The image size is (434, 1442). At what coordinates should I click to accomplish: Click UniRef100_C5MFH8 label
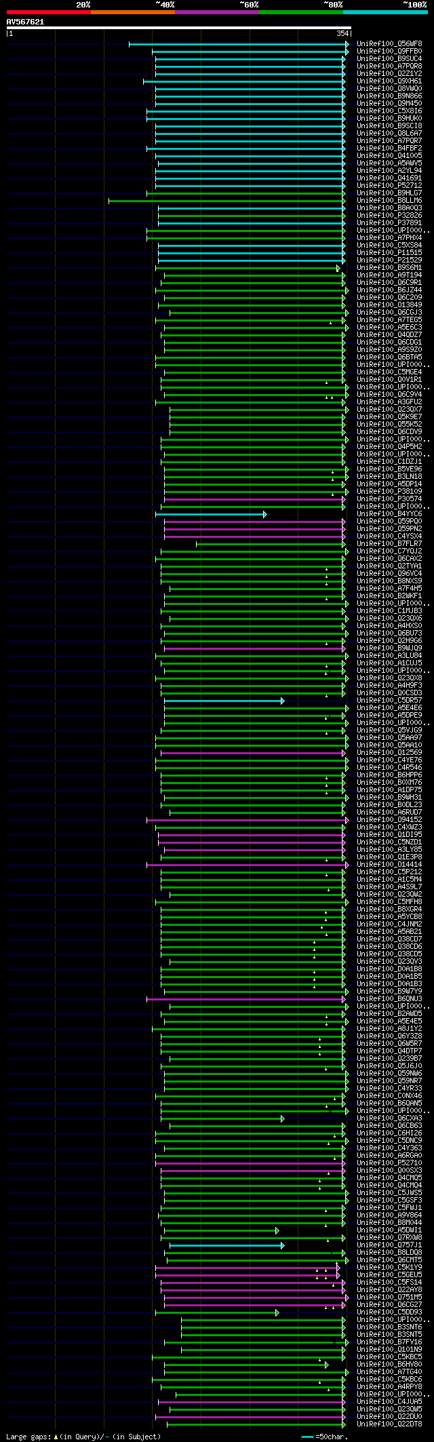tap(389, 902)
